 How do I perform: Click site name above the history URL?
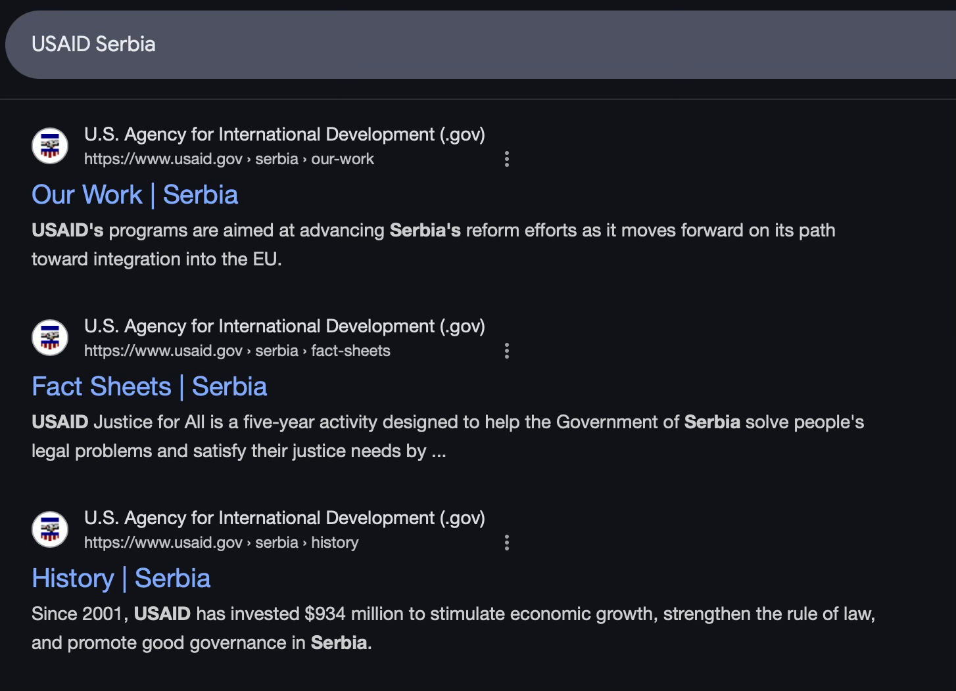285,518
